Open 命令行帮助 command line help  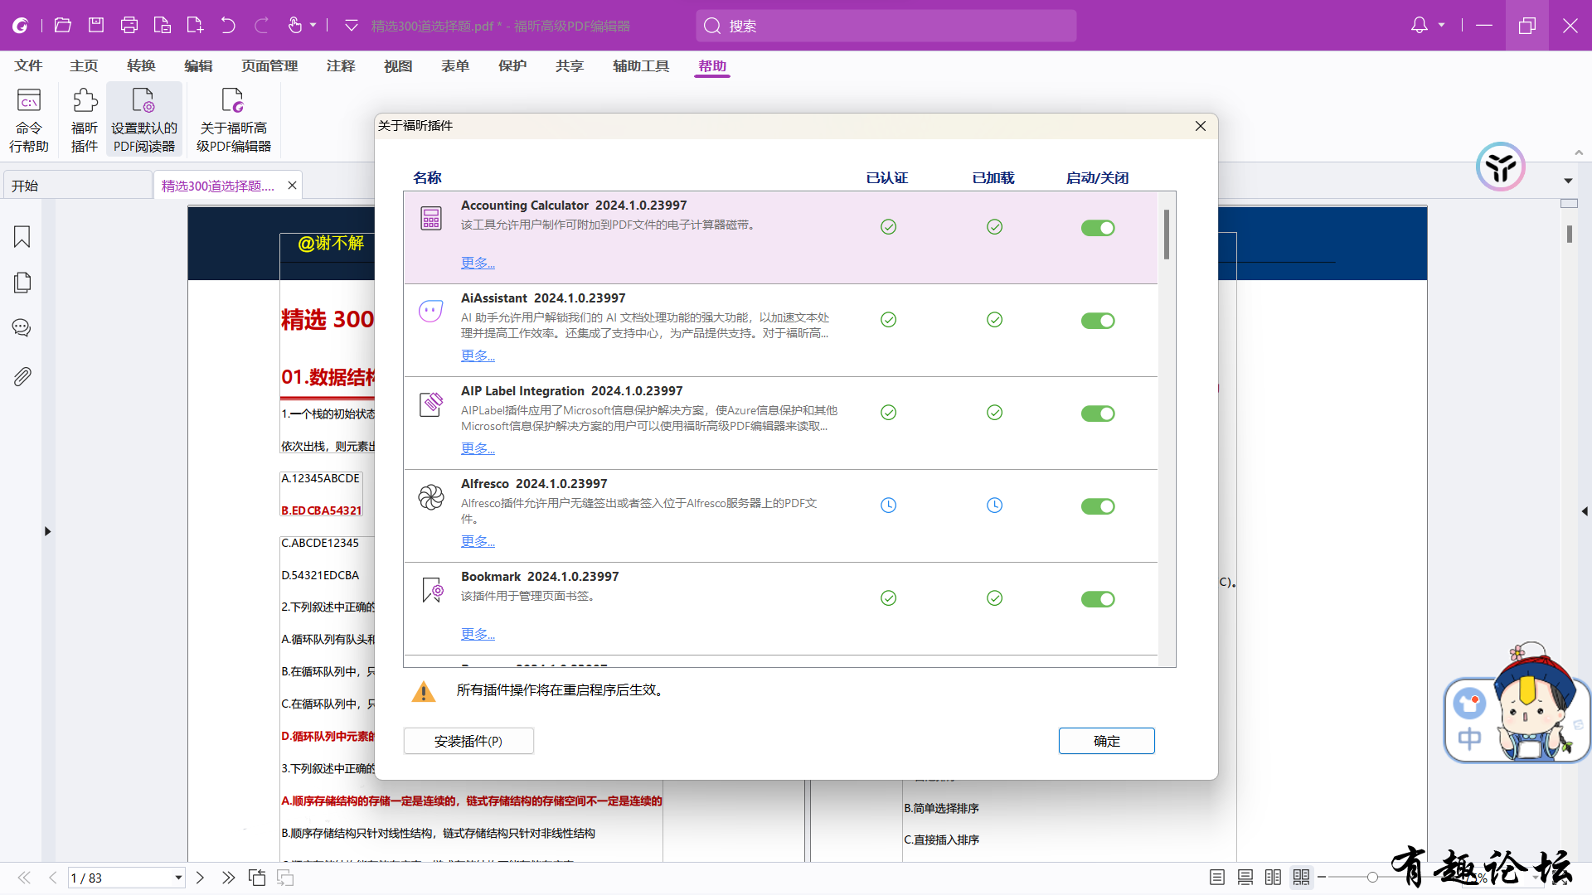[x=29, y=121]
